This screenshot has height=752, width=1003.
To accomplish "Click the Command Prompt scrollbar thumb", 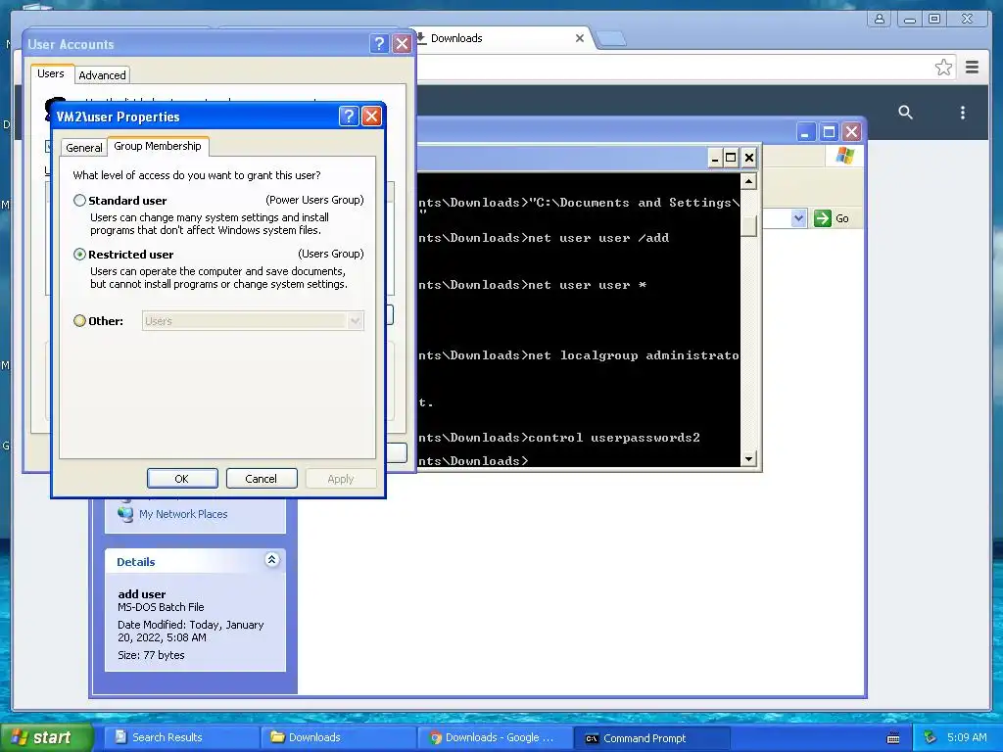I will (748, 225).
